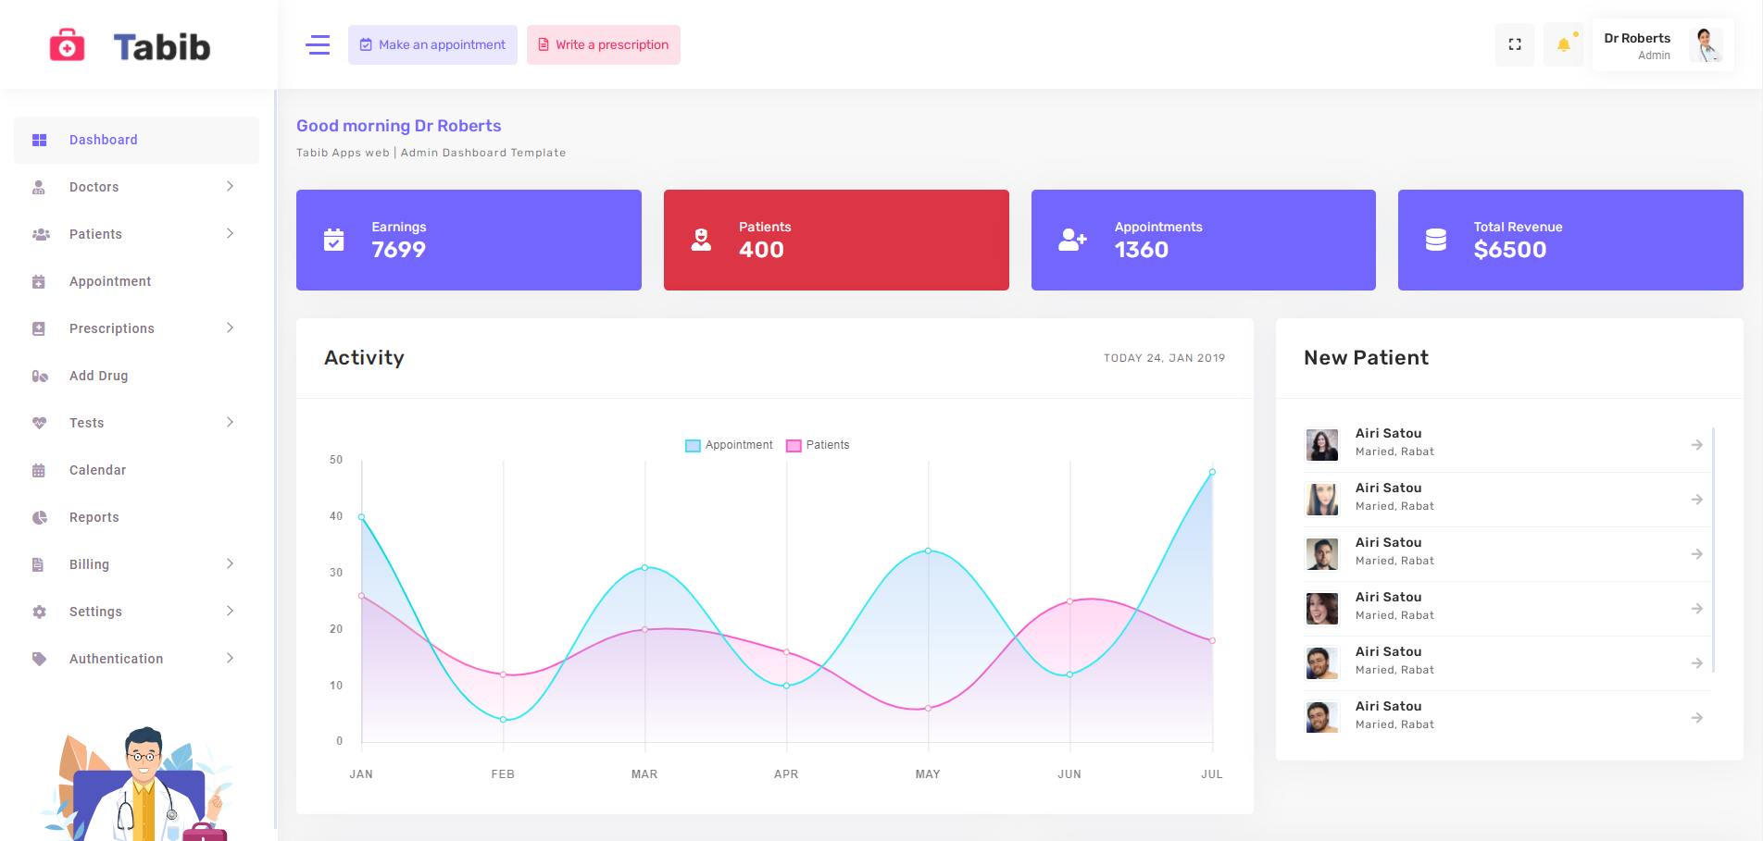Go to Reports in sidebar
1763x841 pixels.
(94, 517)
